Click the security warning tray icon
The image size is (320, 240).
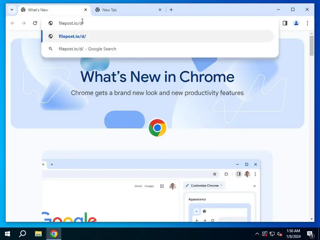coord(264,234)
